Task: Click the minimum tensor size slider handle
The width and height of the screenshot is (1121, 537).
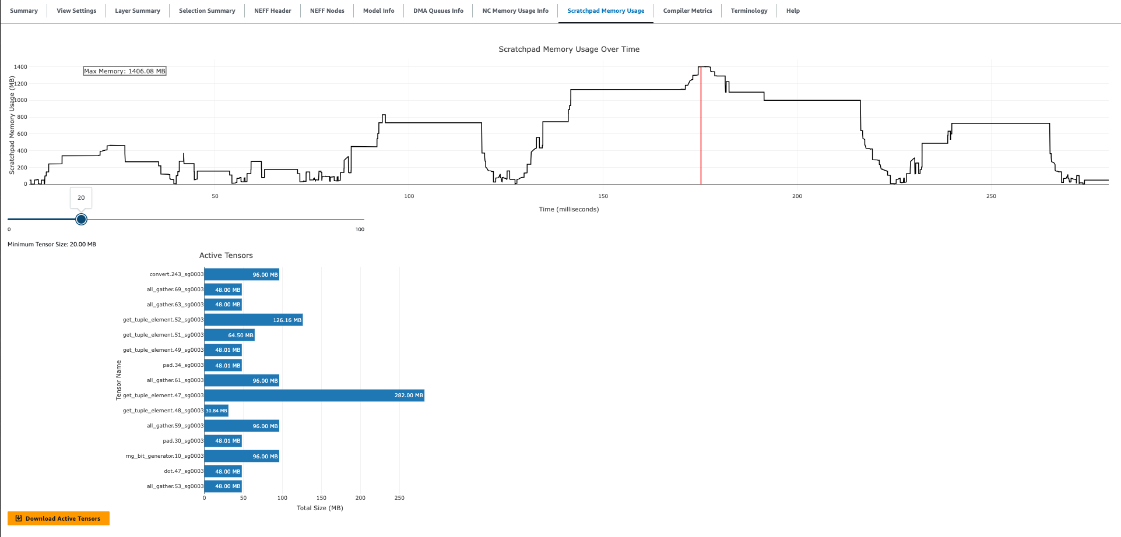Action: tap(81, 220)
